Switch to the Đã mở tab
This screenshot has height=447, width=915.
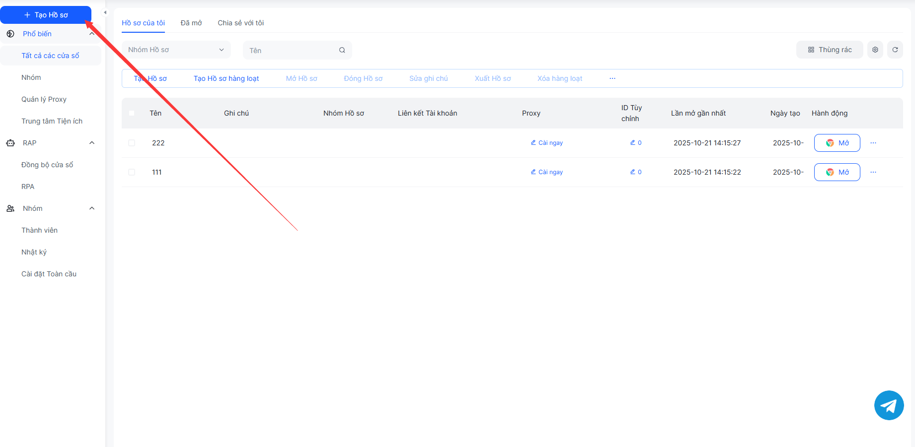[x=191, y=23]
